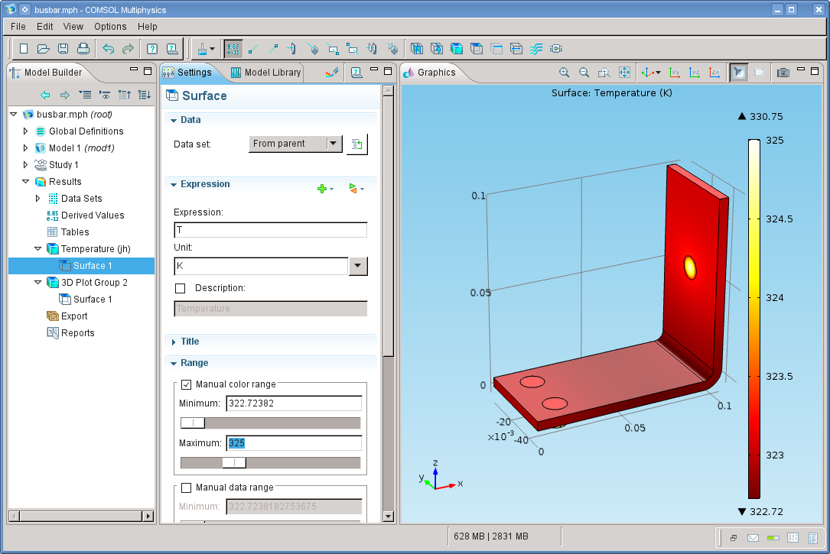
Task: Take a snapshot with the camera icon
Action: (x=783, y=73)
